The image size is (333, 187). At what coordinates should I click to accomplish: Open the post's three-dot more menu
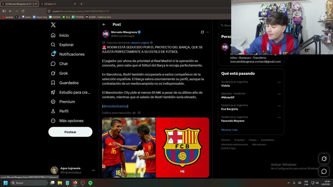tap(207, 32)
